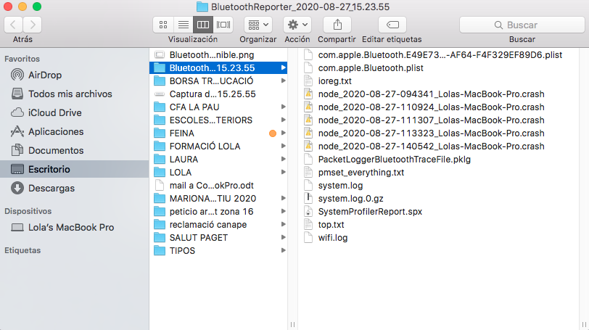Image resolution: width=589 pixels, height=330 pixels.
Task: Expand the FORMACIÓ LOLA folder arrow
Action: (x=283, y=146)
